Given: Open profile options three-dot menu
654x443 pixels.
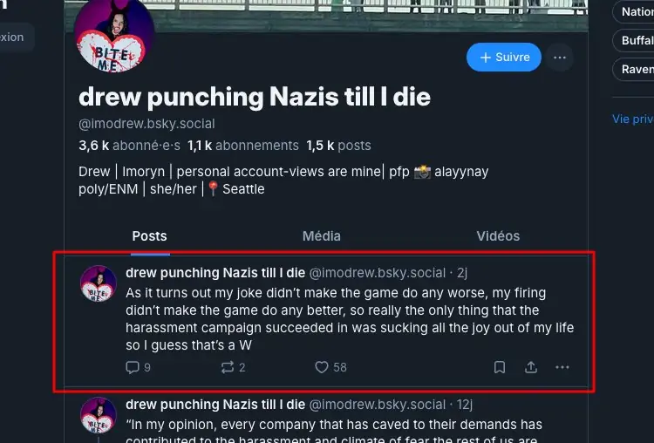Looking at the screenshot, I should pyautogui.click(x=560, y=58).
